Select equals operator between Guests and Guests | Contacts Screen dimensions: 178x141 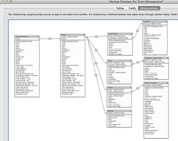click(x=138, y=88)
